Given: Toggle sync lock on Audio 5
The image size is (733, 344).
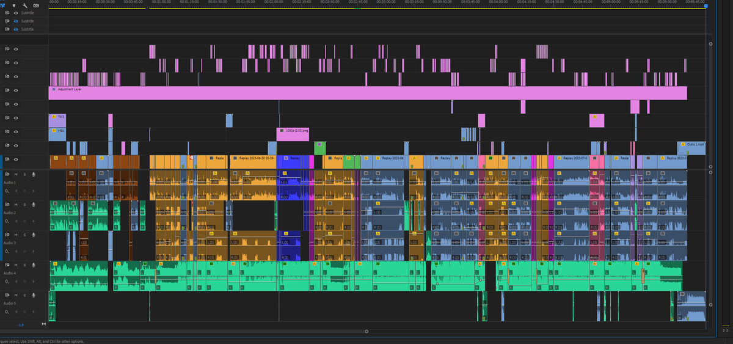Looking at the screenshot, I should 7,295.
